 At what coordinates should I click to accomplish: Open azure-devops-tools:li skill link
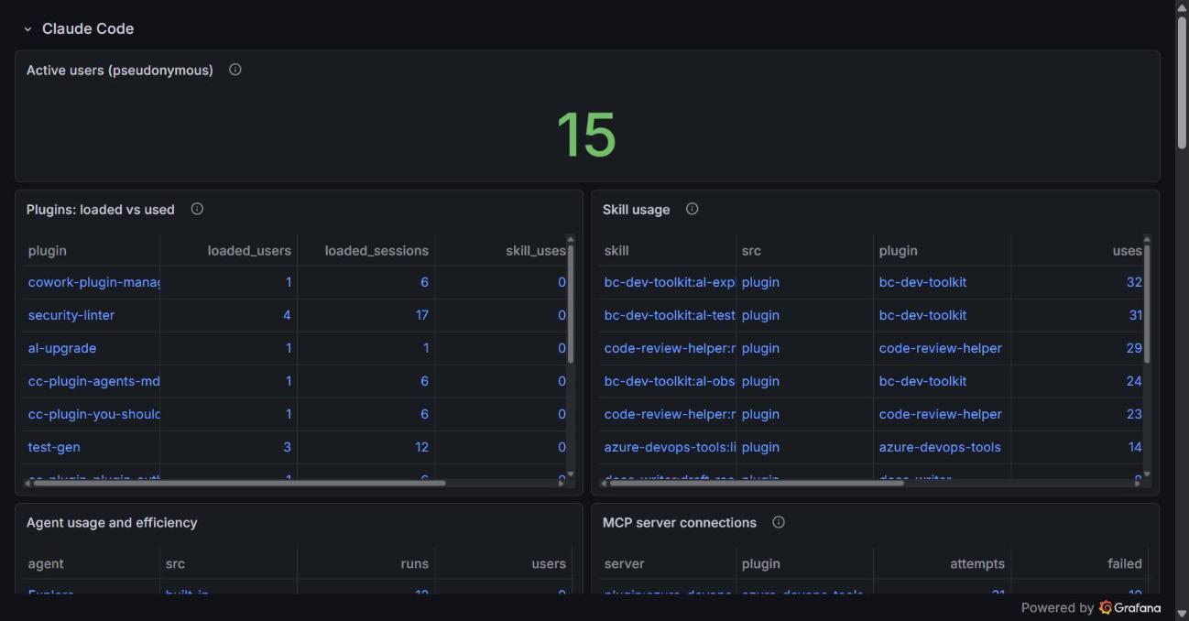click(670, 447)
